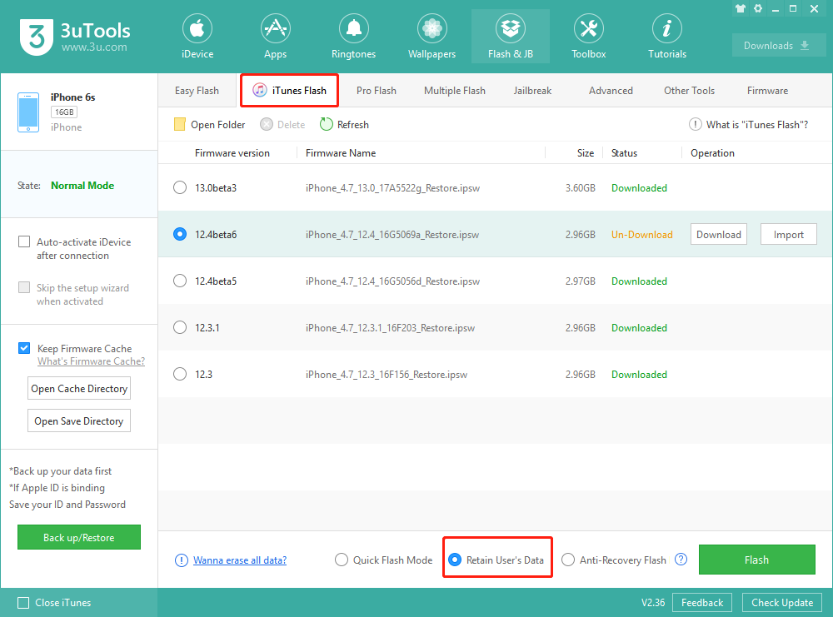Open the iDevice section

(197, 37)
